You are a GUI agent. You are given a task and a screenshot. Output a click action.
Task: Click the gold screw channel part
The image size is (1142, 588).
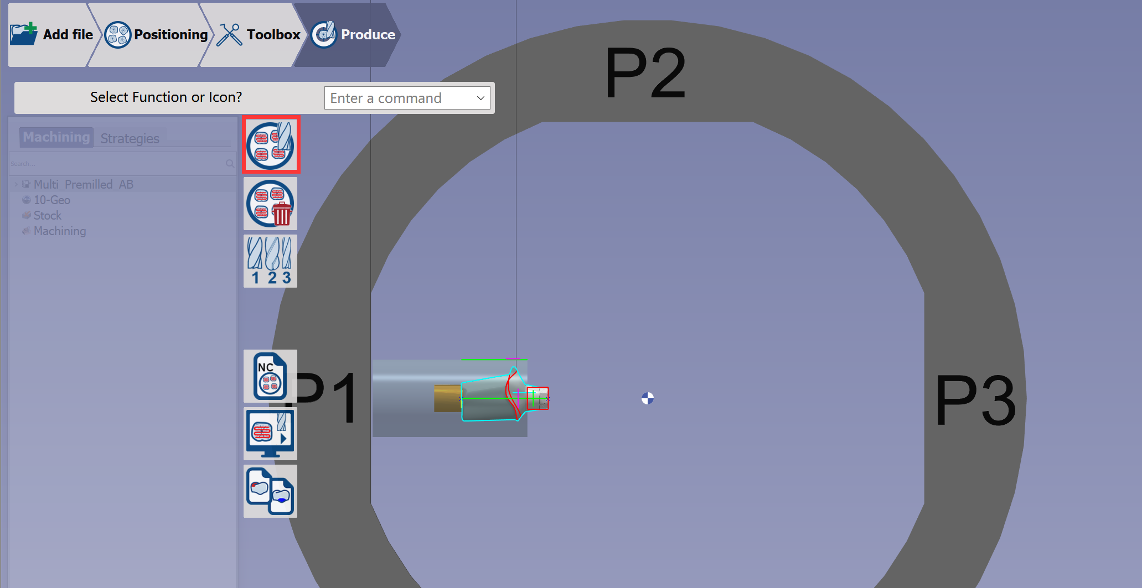tap(447, 398)
